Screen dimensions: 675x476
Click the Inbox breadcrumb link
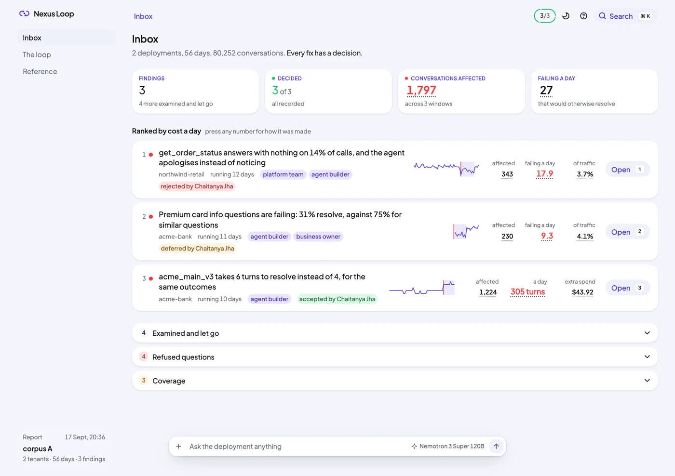[143, 16]
